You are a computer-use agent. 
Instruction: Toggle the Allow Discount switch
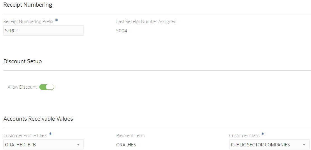(47, 87)
